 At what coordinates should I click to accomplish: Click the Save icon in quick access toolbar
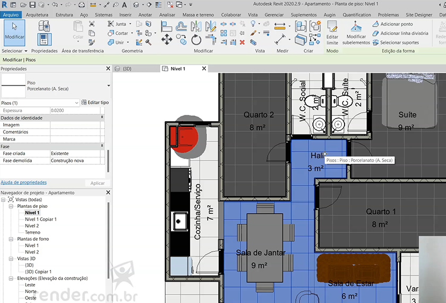33,5
